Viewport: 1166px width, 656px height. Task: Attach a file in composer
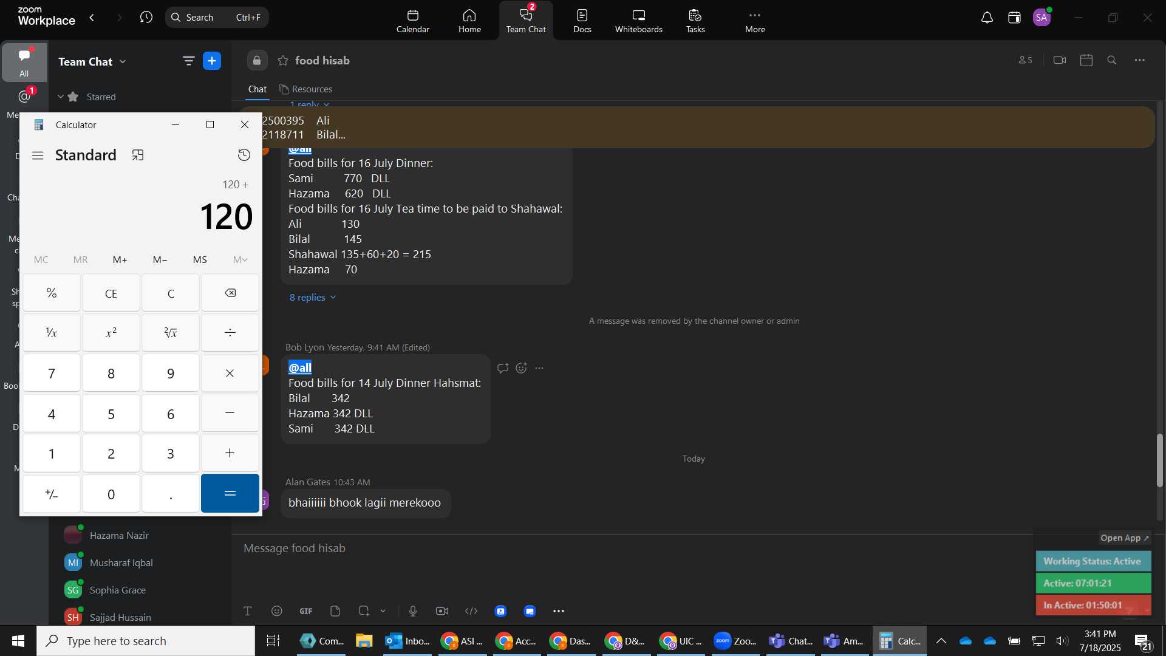click(x=335, y=611)
